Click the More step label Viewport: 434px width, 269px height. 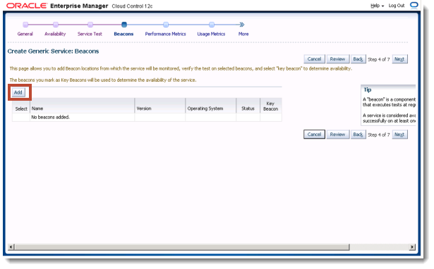243,34
